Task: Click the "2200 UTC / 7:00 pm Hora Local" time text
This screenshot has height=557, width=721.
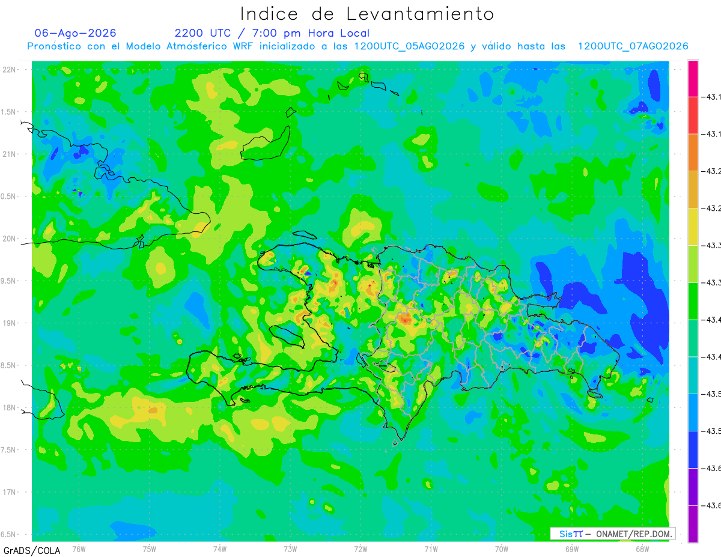Action: [272, 33]
